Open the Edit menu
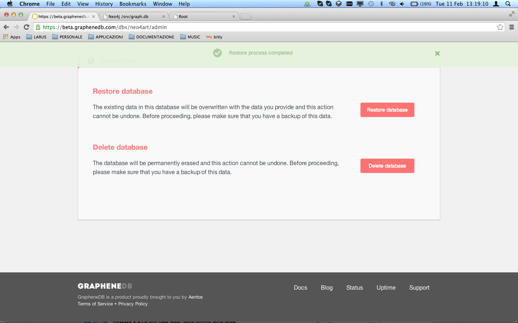518x323 pixels. [66, 4]
